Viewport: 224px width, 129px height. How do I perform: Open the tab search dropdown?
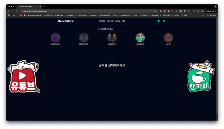tap(216, 6)
